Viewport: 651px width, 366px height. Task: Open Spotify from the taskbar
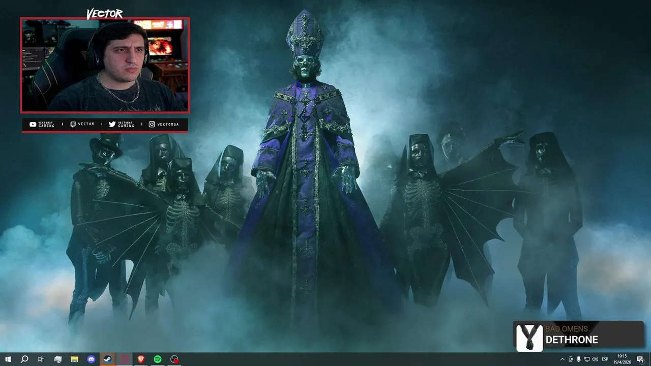tap(158, 359)
